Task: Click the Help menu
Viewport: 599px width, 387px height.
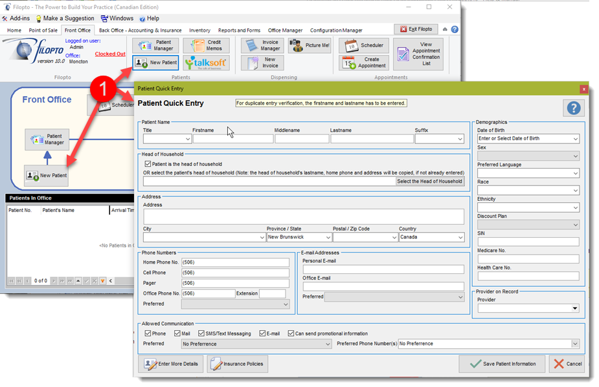Action: [150, 18]
